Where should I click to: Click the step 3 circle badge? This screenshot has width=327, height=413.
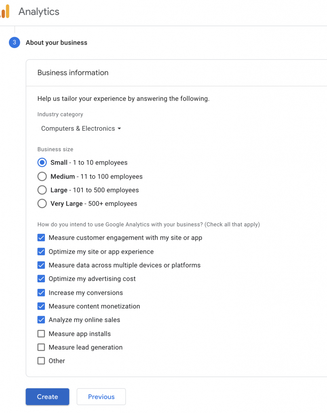click(x=15, y=42)
